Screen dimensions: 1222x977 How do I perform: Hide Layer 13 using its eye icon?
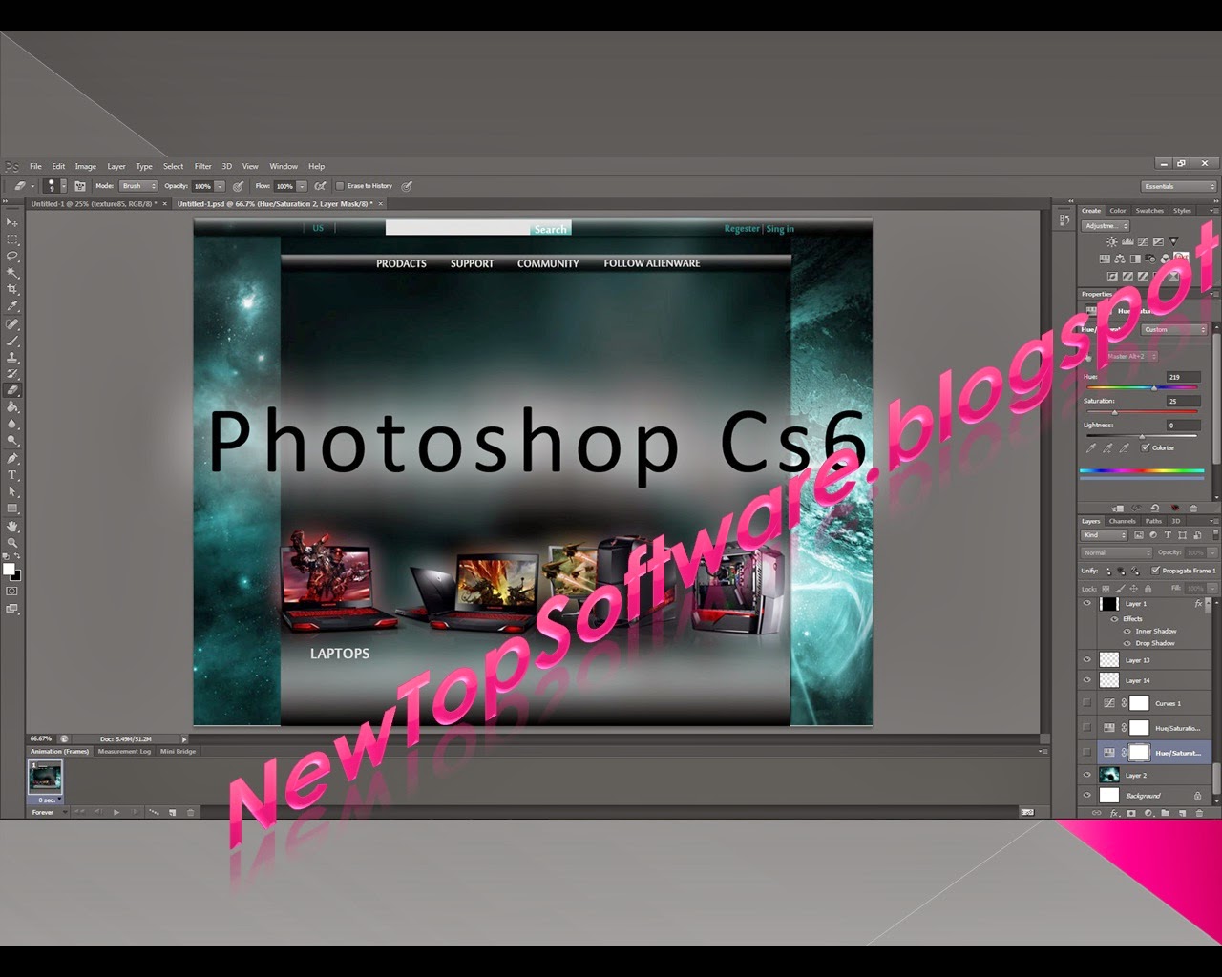[x=1086, y=660]
